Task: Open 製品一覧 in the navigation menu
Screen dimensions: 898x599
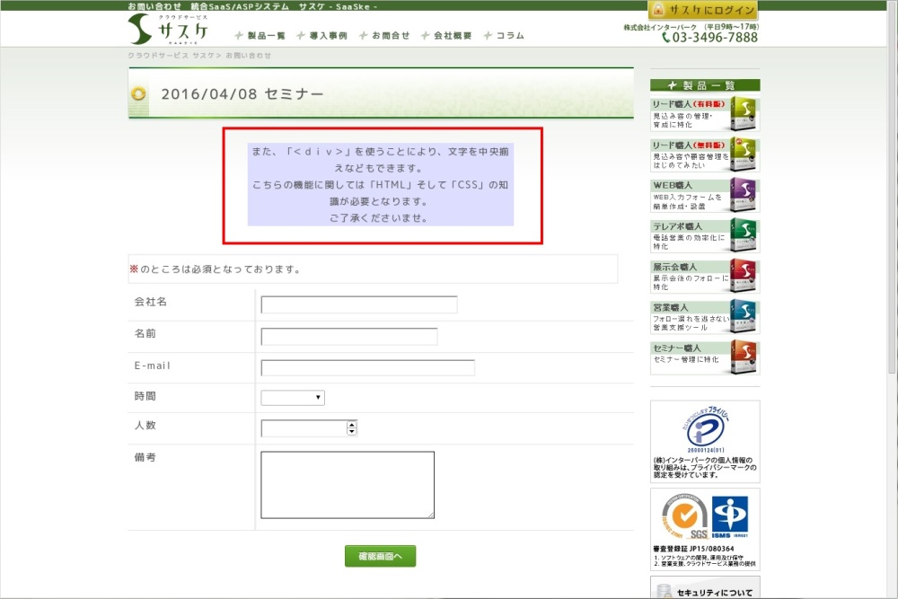Action: click(260, 36)
